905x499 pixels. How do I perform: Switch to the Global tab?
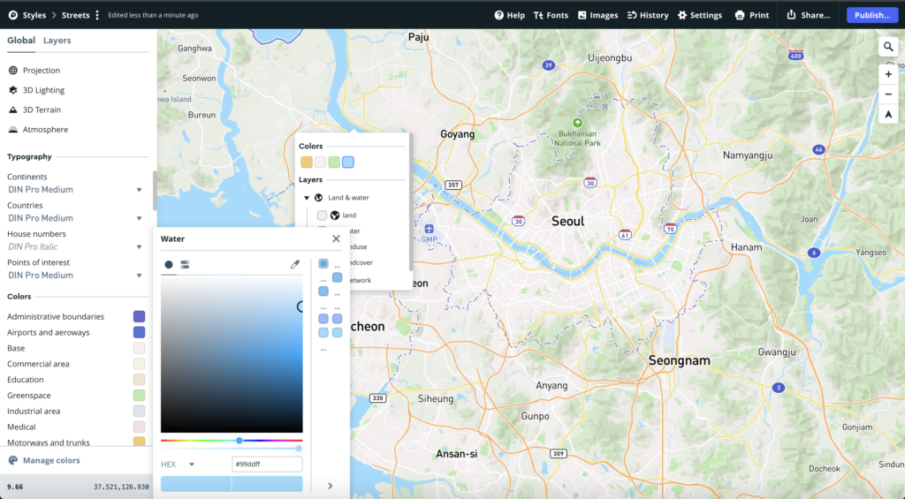[21, 41]
